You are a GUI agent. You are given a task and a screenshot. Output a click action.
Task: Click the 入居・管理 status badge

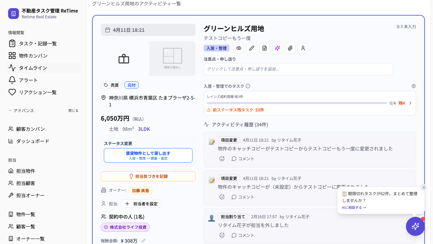(216, 48)
